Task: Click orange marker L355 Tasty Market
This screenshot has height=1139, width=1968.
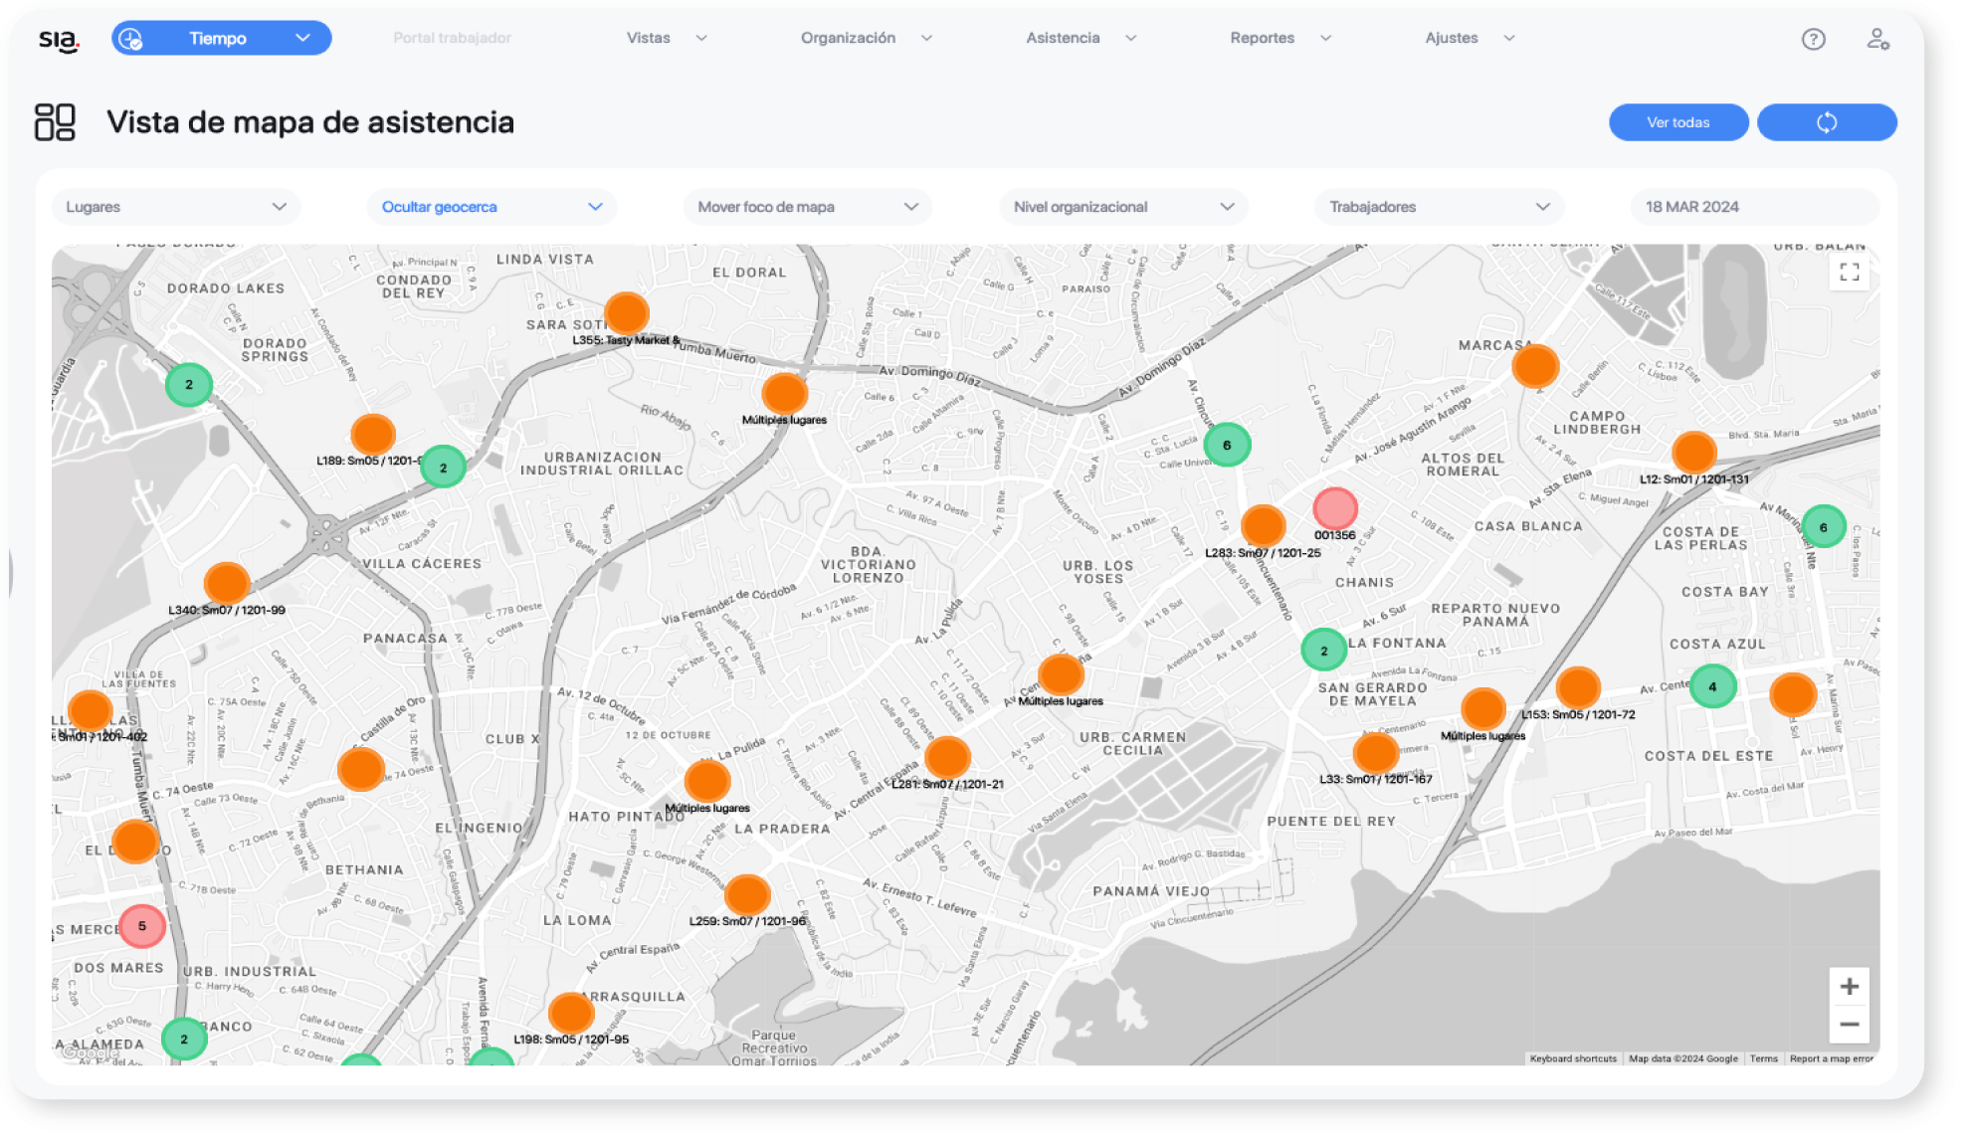Action: coord(627,313)
